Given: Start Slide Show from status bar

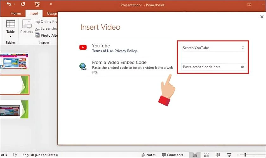Looking at the screenshot, I should pos(229,155).
